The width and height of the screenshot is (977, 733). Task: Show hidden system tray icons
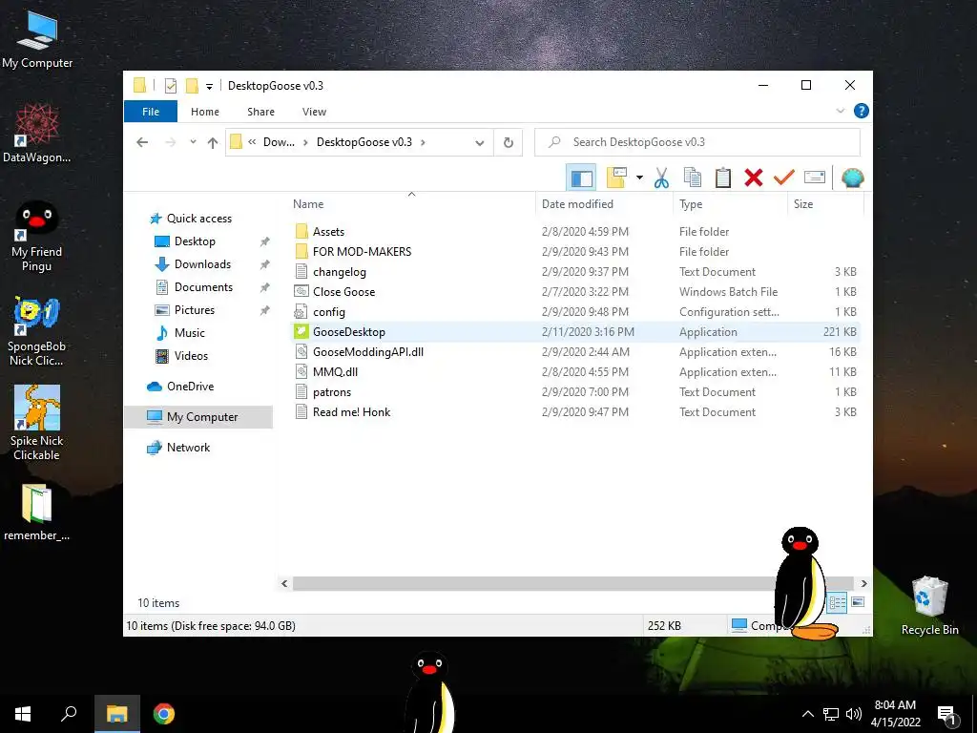tap(807, 714)
